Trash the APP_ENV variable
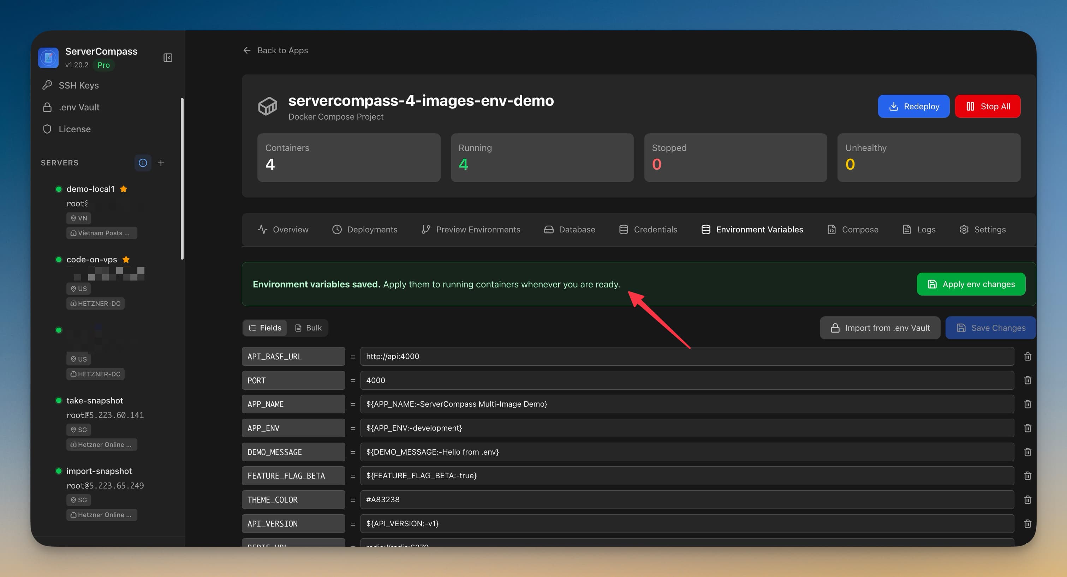 (x=1027, y=428)
